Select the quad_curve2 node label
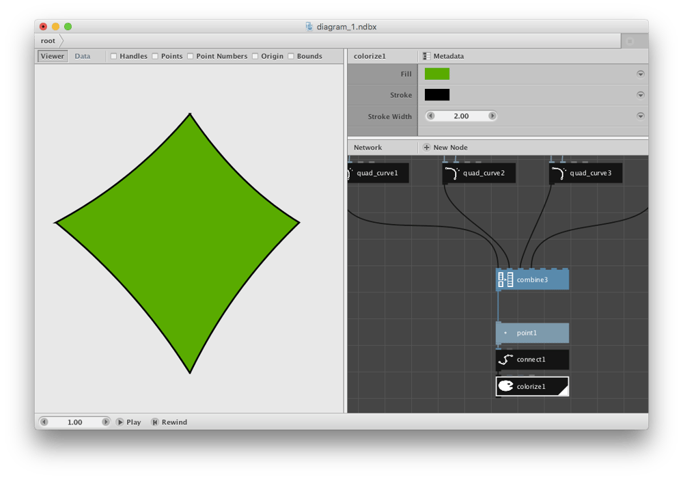 tap(484, 173)
